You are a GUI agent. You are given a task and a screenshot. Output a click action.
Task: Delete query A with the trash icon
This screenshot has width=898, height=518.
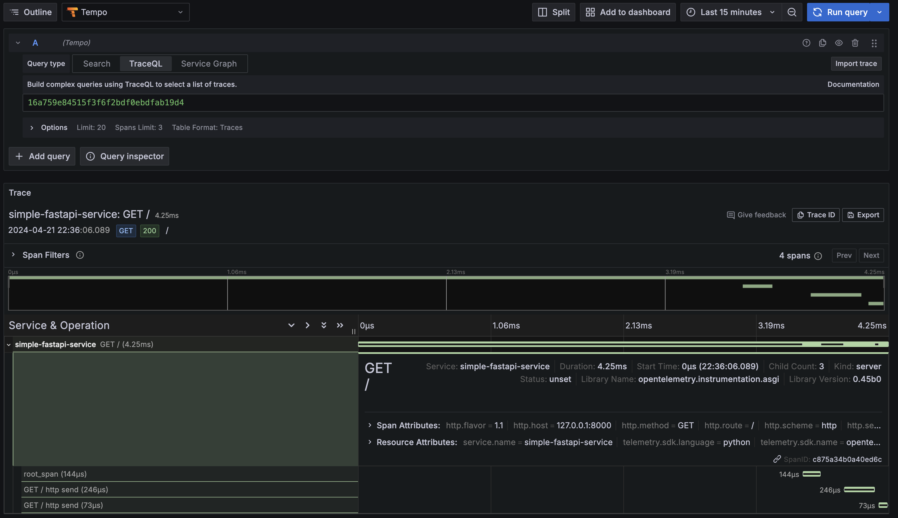(855, 43)
